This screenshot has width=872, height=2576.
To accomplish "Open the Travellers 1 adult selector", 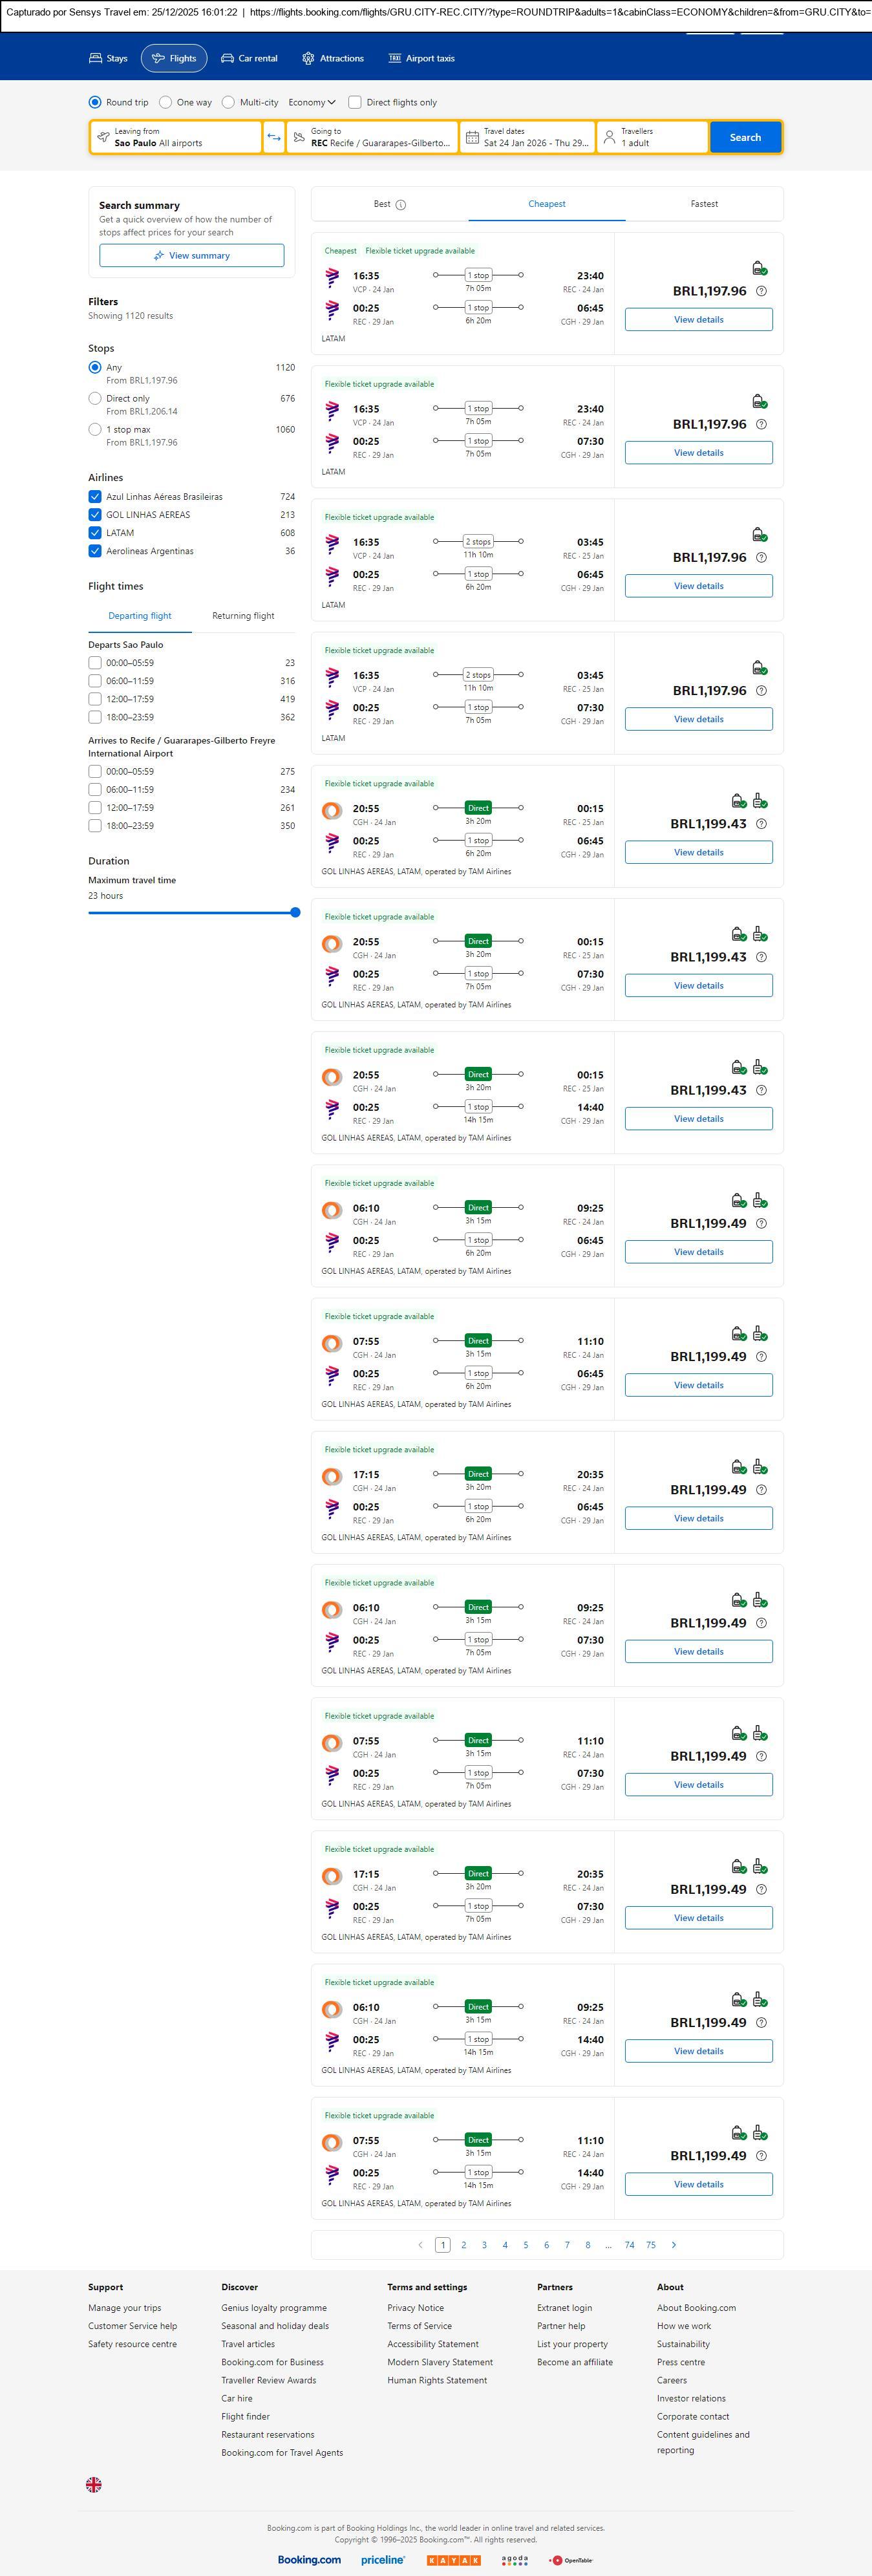I will point(652,137).
